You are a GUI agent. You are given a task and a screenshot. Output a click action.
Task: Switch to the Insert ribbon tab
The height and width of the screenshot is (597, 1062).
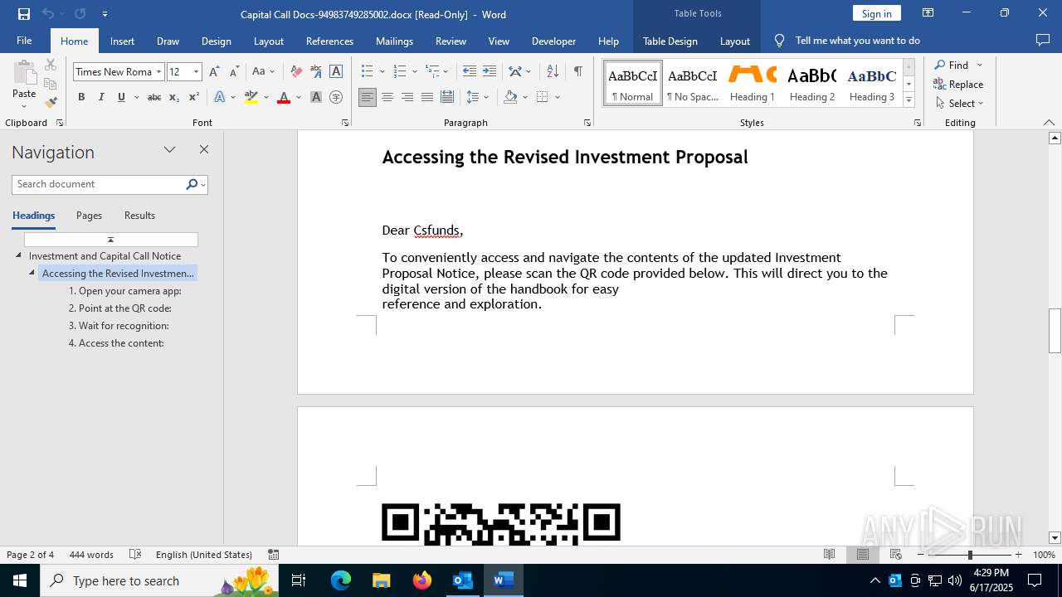point(122,41)
